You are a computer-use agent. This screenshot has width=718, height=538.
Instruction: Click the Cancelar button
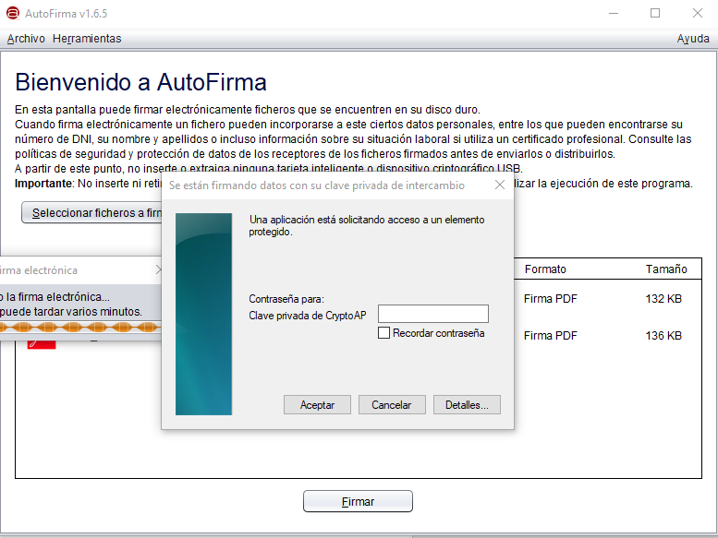coord(392,405)
